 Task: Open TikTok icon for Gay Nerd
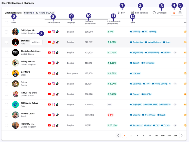(x=57, y=73)
